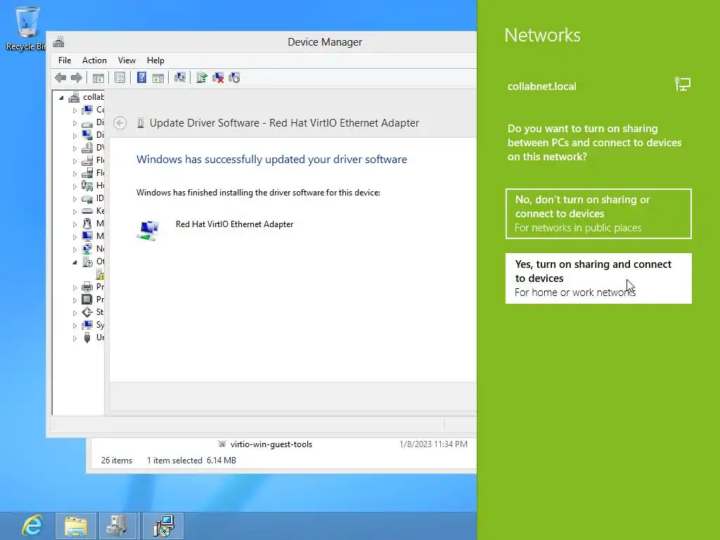The width and height of the screenshot is (720, 540).
Task: Open the Action menu
Action: (x=94, y=60)
